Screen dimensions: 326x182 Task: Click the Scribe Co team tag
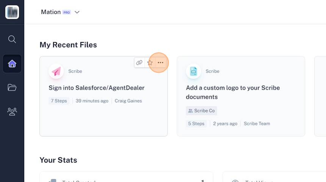pos(201,111)
